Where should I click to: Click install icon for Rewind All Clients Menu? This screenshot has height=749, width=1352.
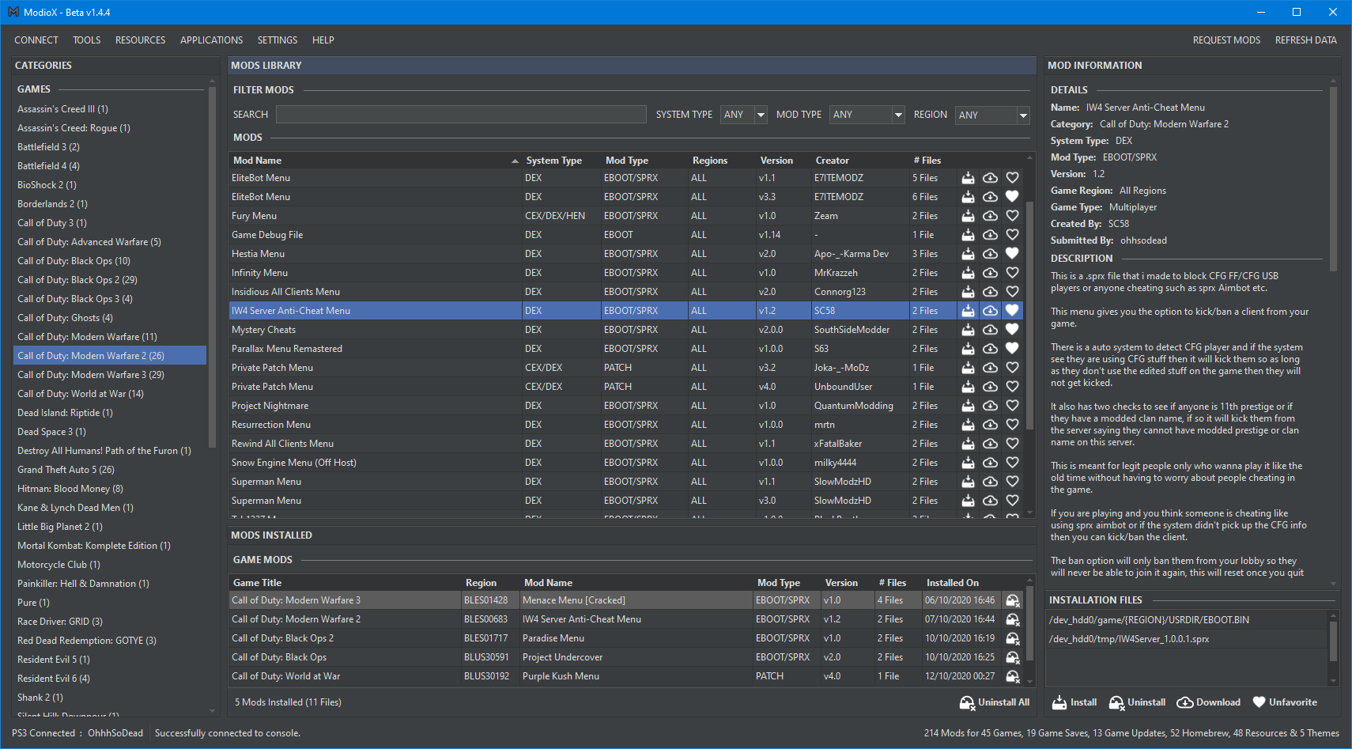[968, 444]
